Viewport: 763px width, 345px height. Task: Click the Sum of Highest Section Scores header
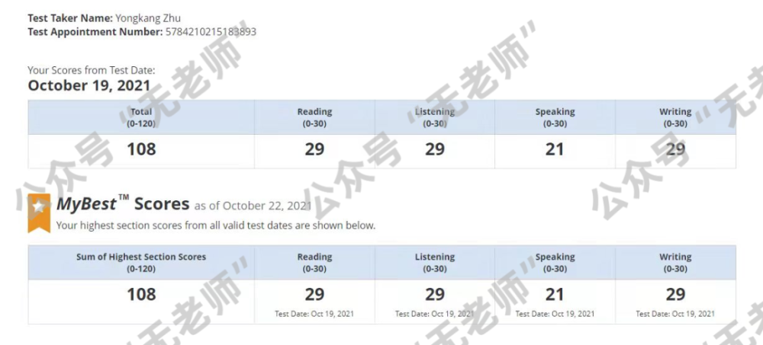point(141,262)
